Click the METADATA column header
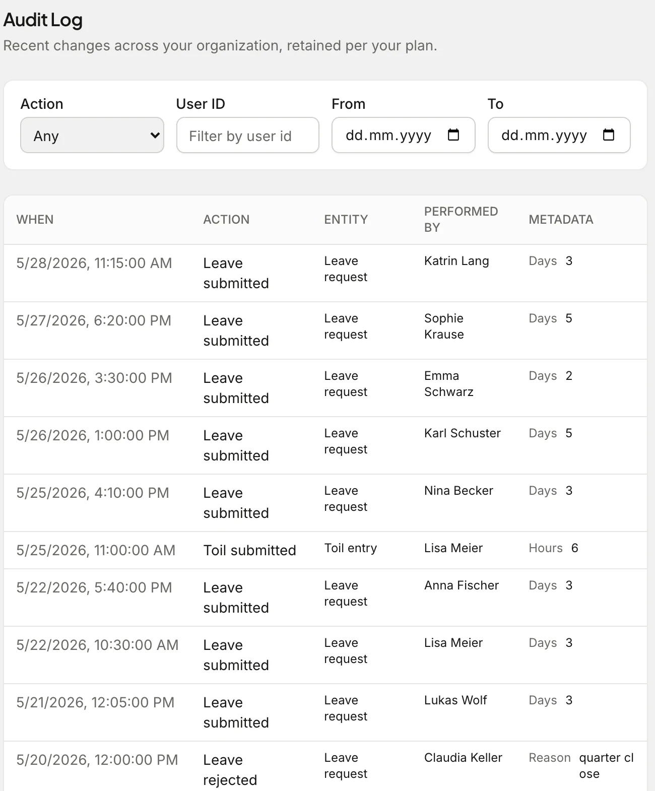The height and width of the screenshot is (791, 655). point(561,220)
